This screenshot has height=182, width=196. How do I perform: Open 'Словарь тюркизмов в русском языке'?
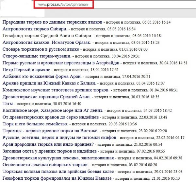click(x=41, y=49)
